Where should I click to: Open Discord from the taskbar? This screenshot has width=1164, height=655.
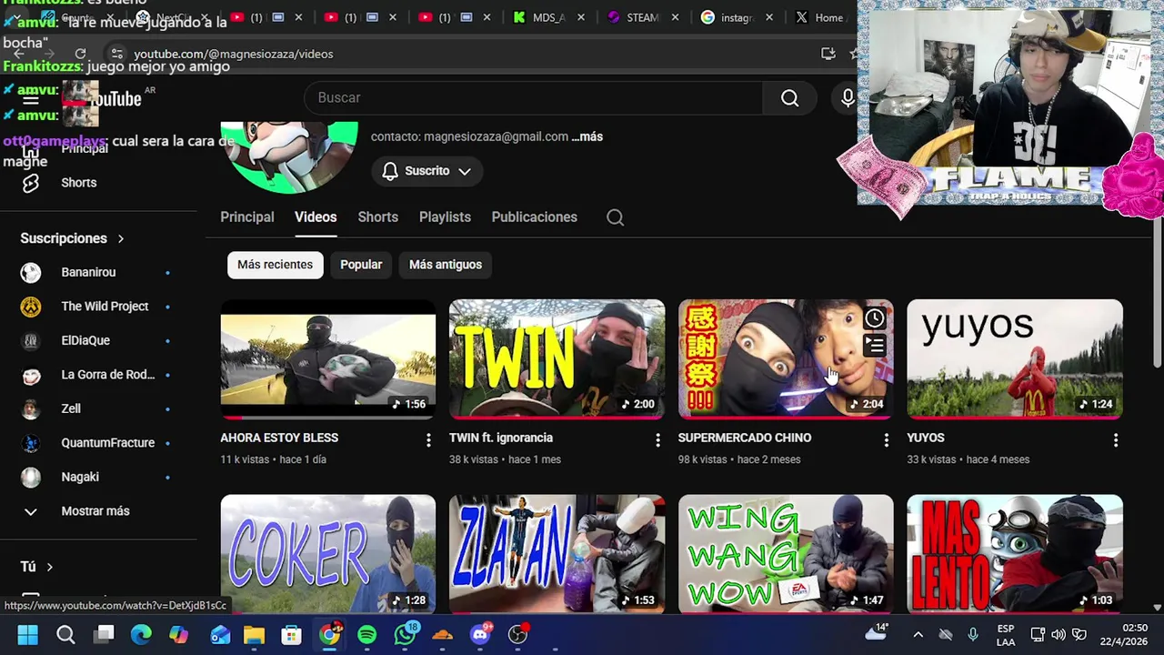click(481, 634)
